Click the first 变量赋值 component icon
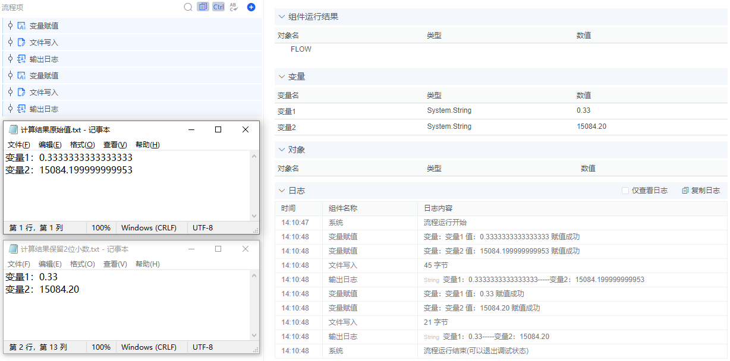Screen dimensions: 730x361 (20, 26)
